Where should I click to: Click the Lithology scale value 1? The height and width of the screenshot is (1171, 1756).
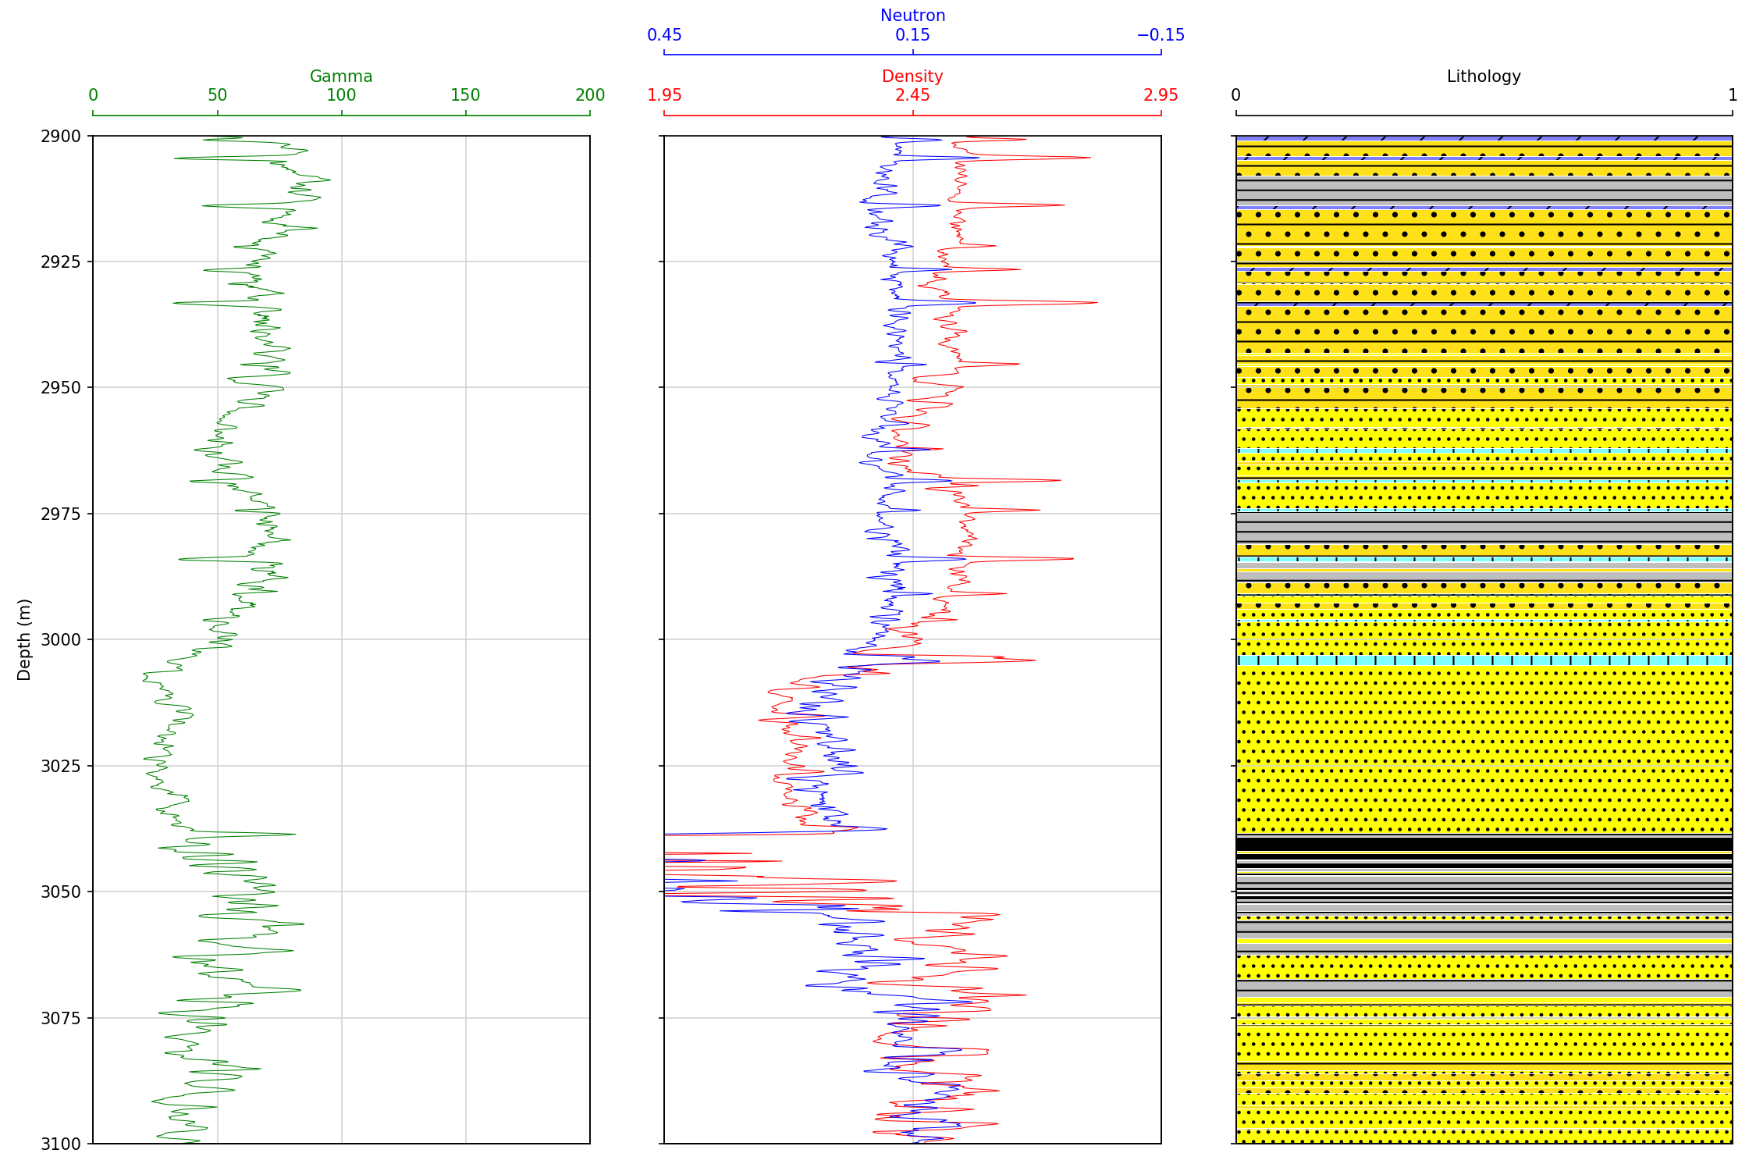click(x=1733, y=95)
